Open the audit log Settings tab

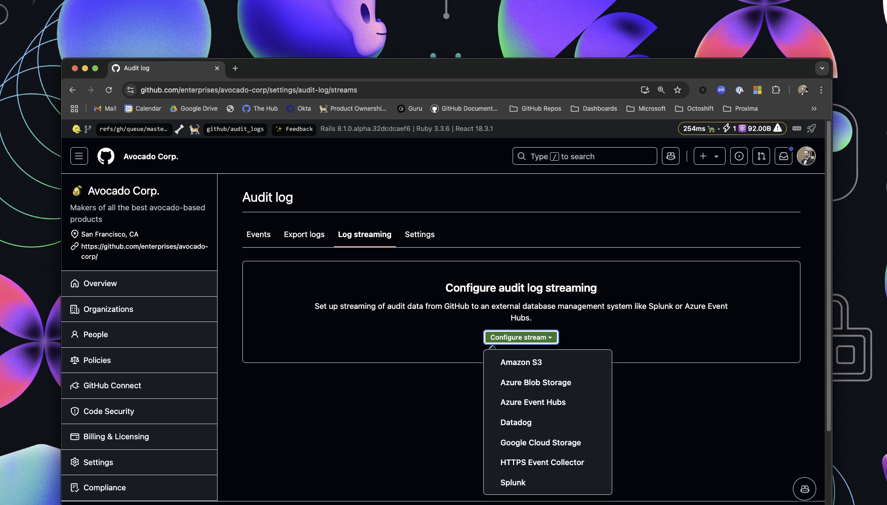(419, 235)
